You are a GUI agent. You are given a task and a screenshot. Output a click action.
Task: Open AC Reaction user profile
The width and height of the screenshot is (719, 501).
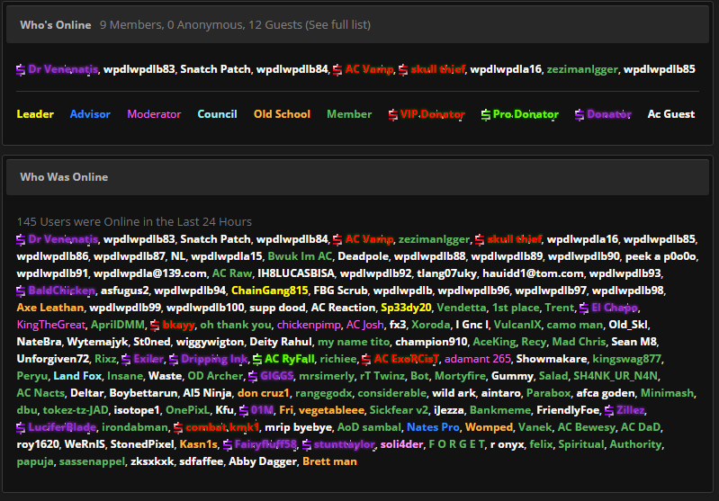pos(344,308)
